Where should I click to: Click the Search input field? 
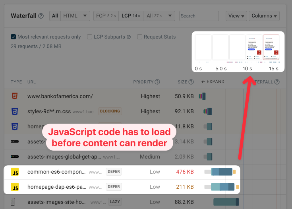(x=199, y=16)
